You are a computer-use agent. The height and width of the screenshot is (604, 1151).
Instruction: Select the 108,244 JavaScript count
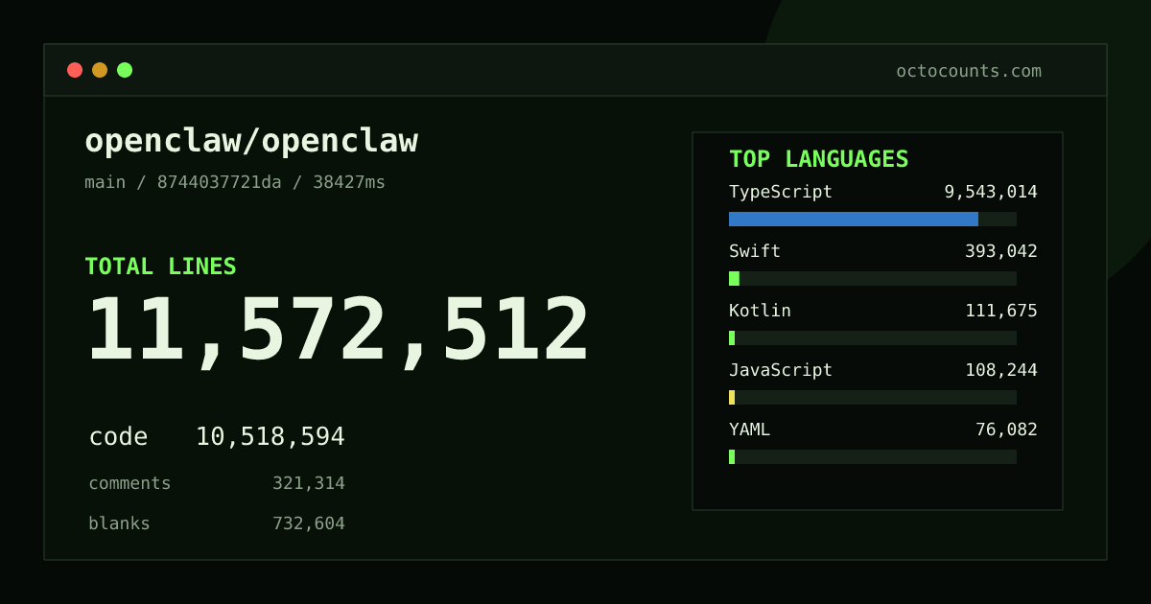point(1001,370)
